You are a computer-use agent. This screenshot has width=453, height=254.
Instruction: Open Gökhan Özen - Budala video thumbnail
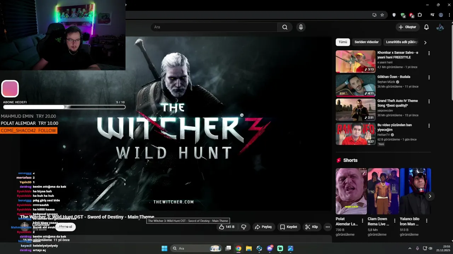356,85
